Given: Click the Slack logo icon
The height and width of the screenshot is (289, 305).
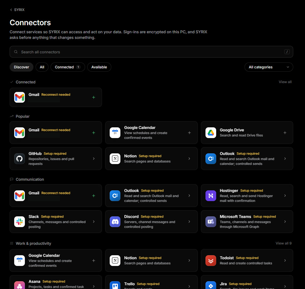Looking at the screenshot, I should click(x=20, y=221).
